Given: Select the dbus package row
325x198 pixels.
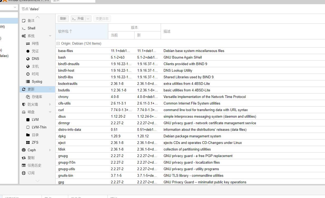Looking at the screenshot, I should click(190, 116).
